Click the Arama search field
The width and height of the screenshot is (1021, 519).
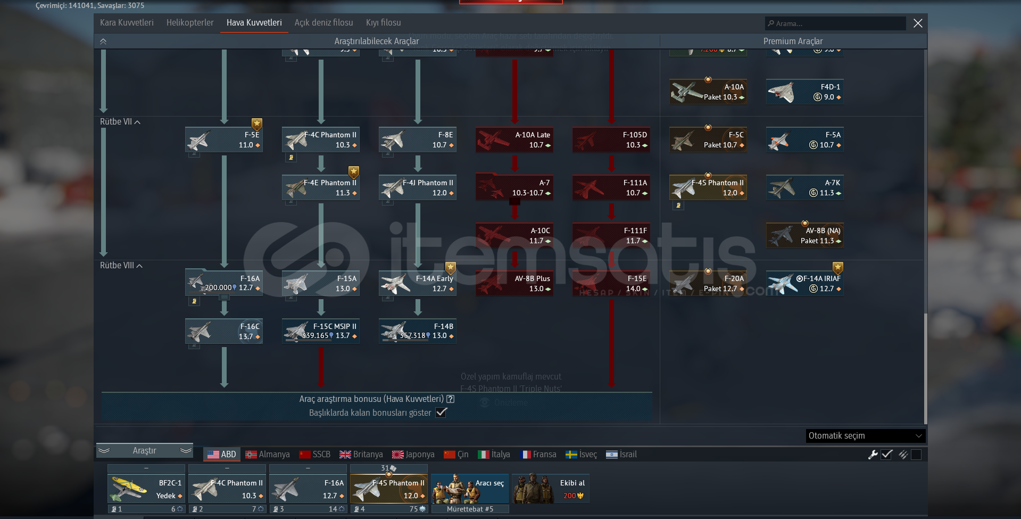point(836,23)
